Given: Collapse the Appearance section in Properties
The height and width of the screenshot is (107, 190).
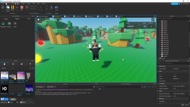Looking at the screenshot, I should click(x=158, y=66).
